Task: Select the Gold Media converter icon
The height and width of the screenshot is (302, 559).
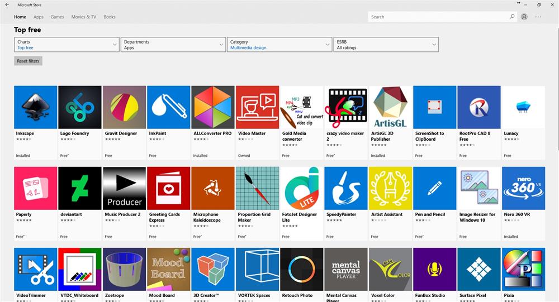Action: coord(302,107)
